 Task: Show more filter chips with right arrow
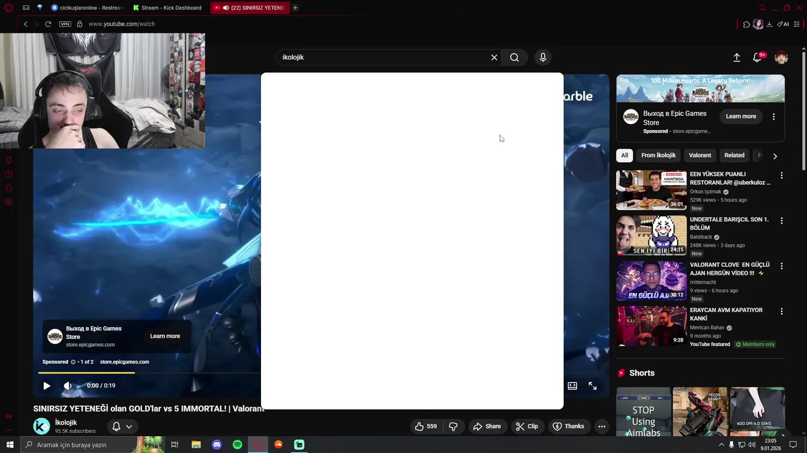pyautogui.click(x=775, y=156)
